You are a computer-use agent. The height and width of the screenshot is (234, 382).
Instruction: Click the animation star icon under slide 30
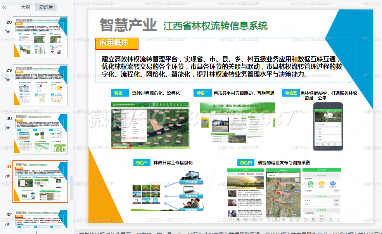[x=8, y=128]
